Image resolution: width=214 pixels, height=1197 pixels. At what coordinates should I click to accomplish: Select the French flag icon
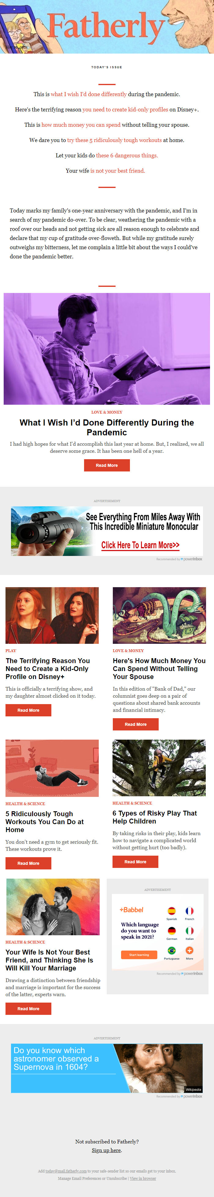190,911
